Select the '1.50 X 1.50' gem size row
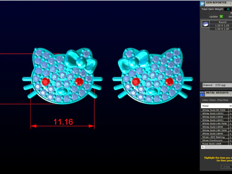 [x=221, y=29]
